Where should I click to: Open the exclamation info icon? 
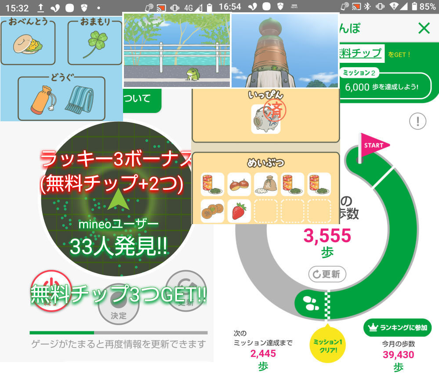point(418,121)
